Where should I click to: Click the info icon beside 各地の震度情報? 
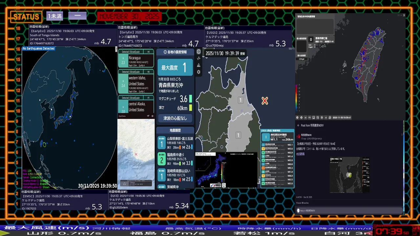tap(165, 52)
